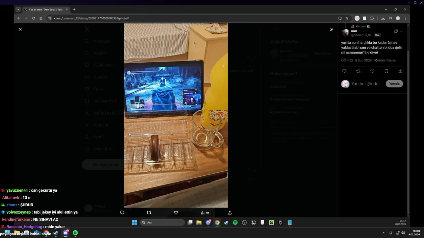This screenshot has height=238, width=424.
Task: Click the heart icon below the photo
Action: coord(176,213)
